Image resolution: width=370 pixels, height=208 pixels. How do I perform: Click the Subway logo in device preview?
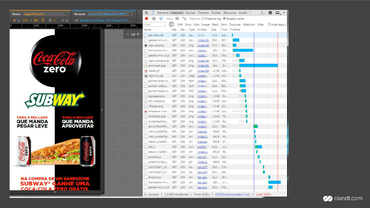point(55,99)
